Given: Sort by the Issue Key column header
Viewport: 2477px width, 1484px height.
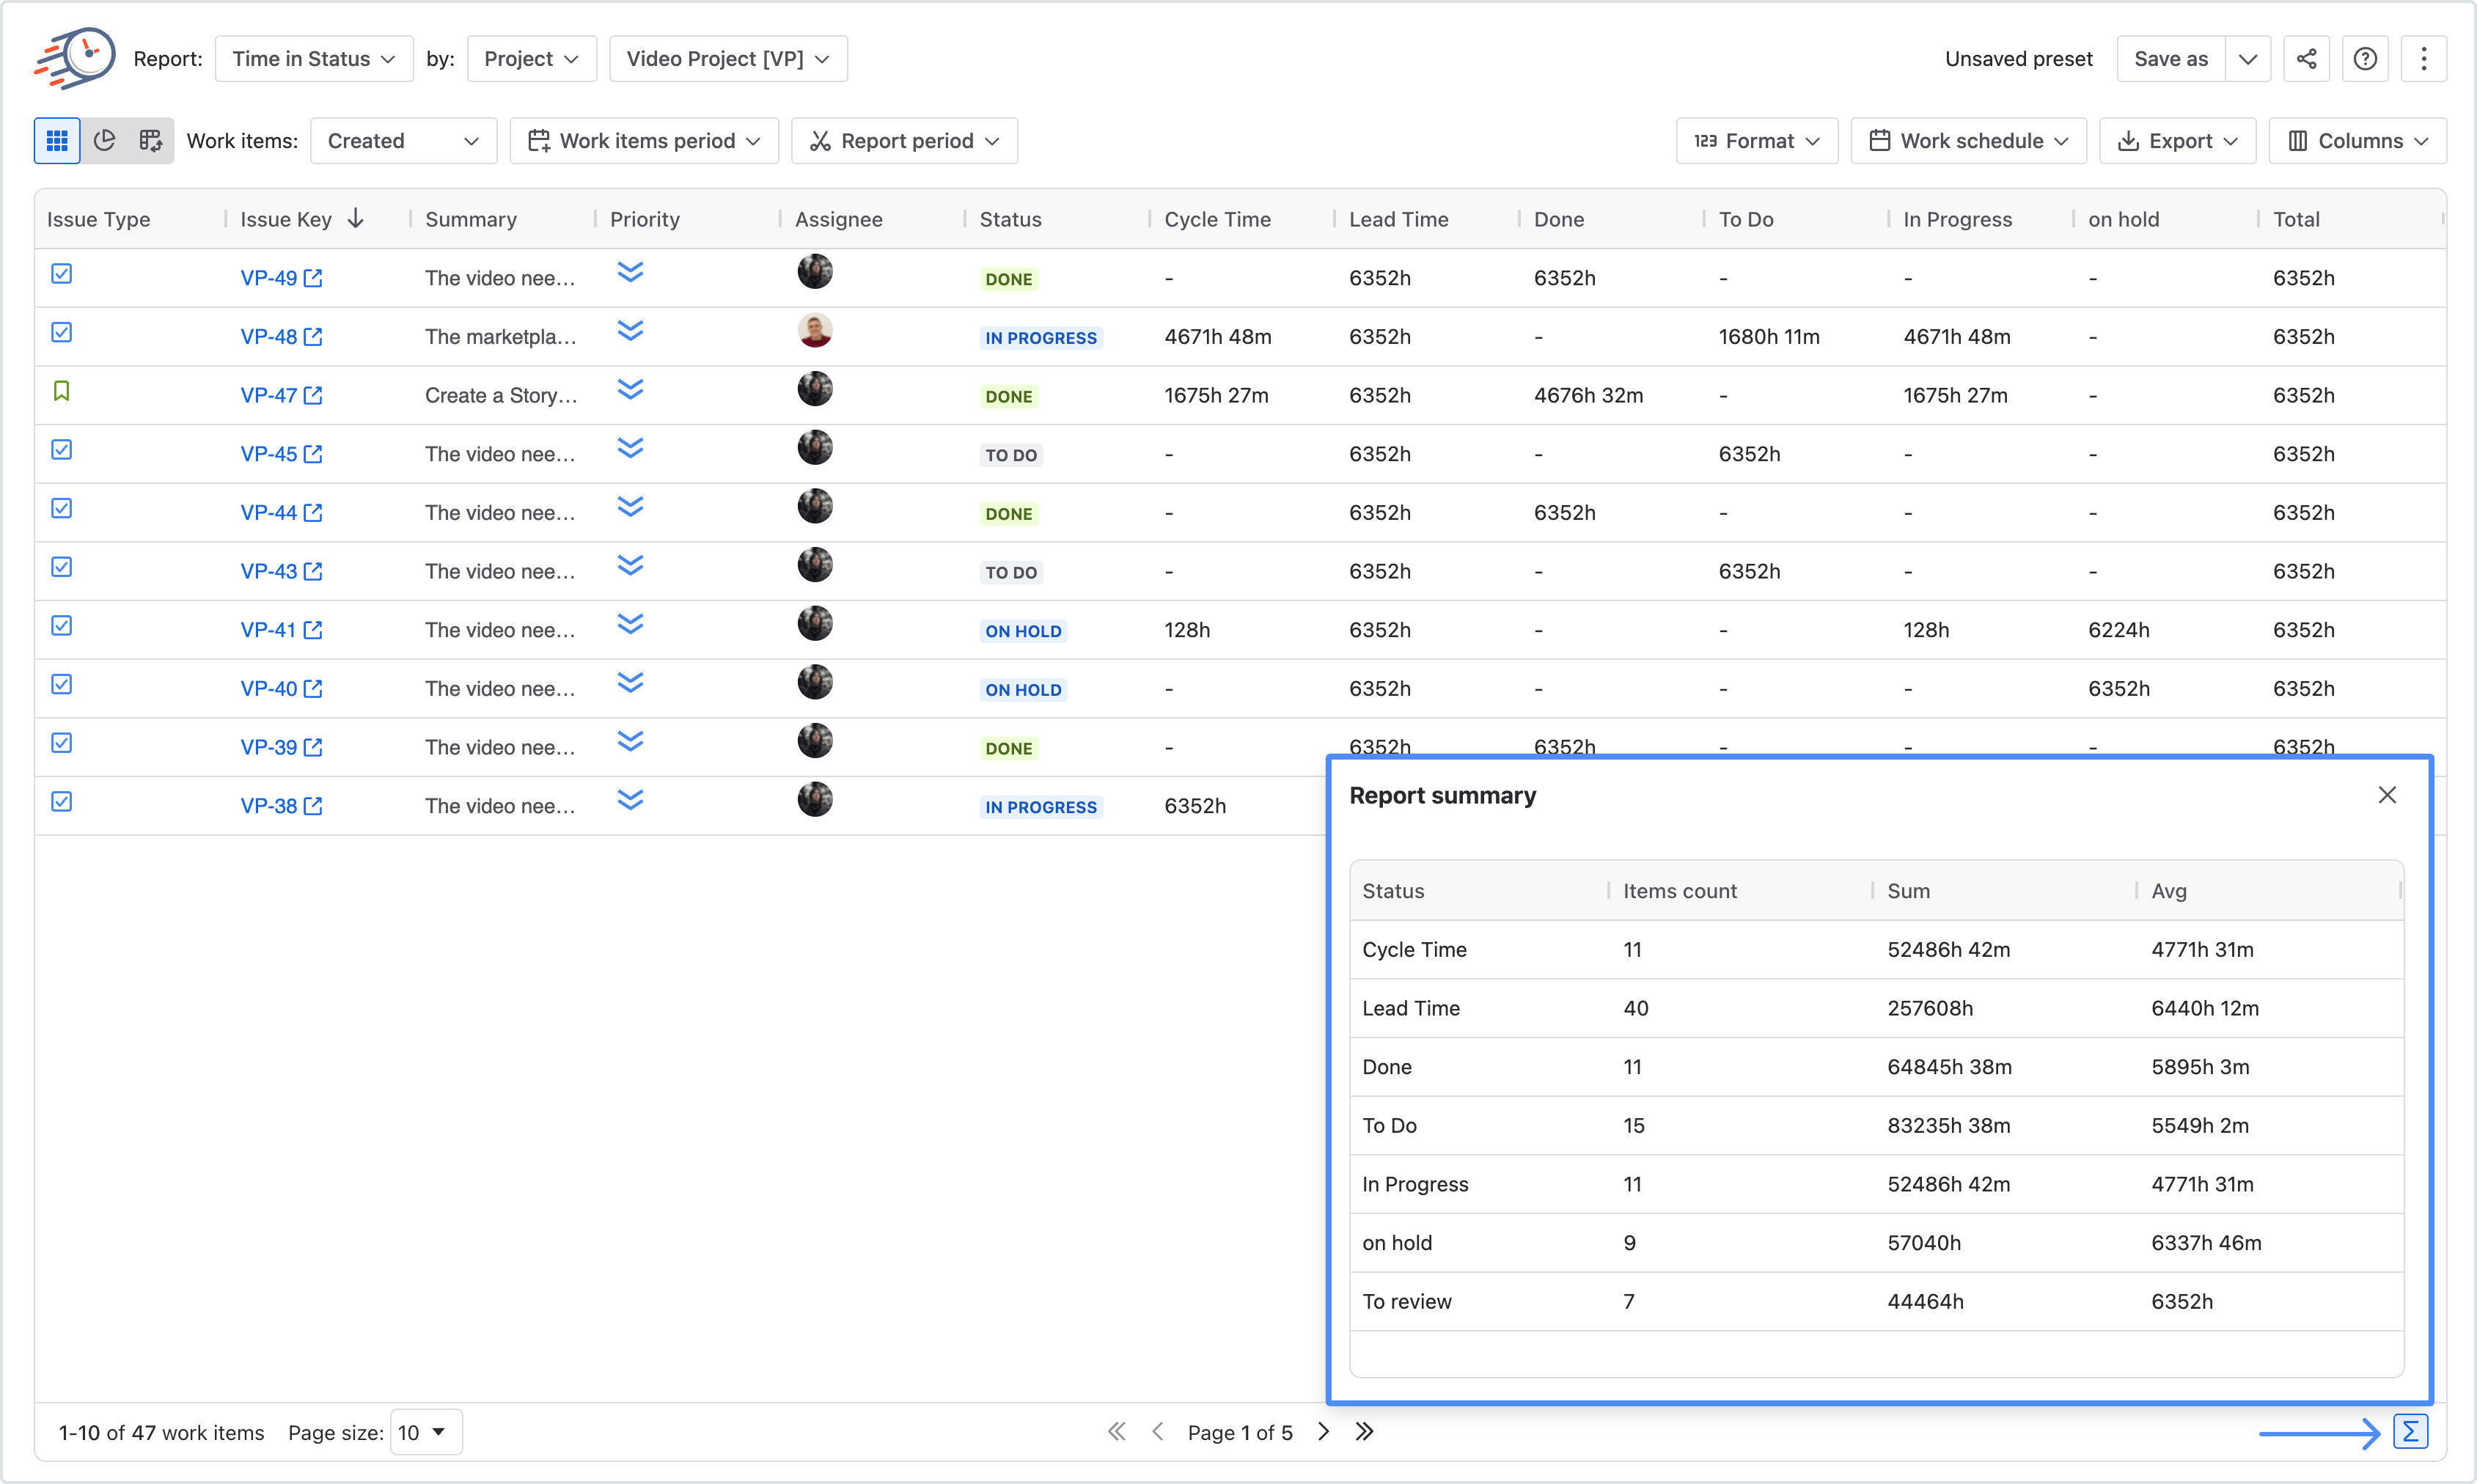Looking at the screenshot, I should (x=286, y=219).
